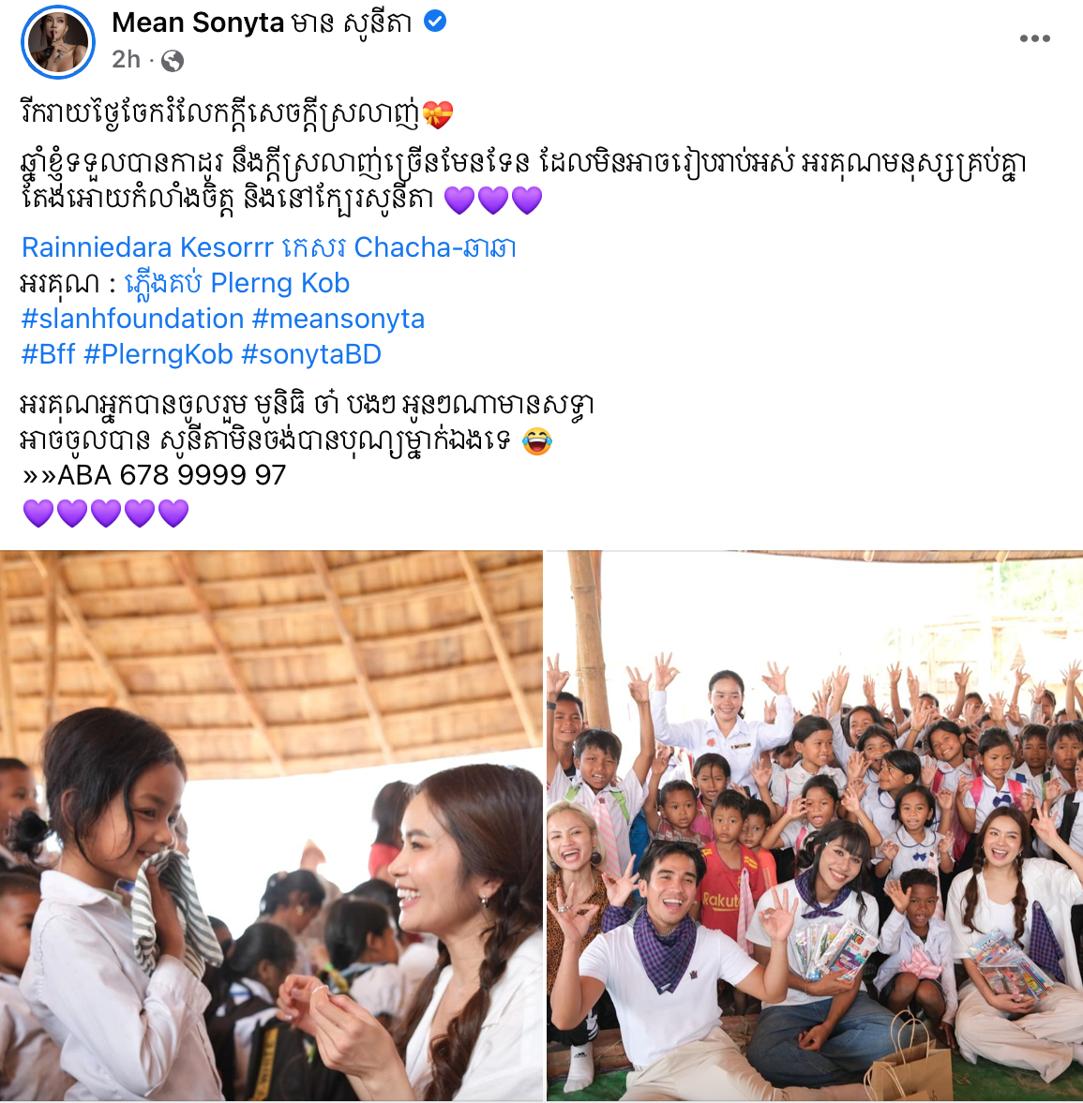Click the gift heart emoji in first line

tap(438, 114)
